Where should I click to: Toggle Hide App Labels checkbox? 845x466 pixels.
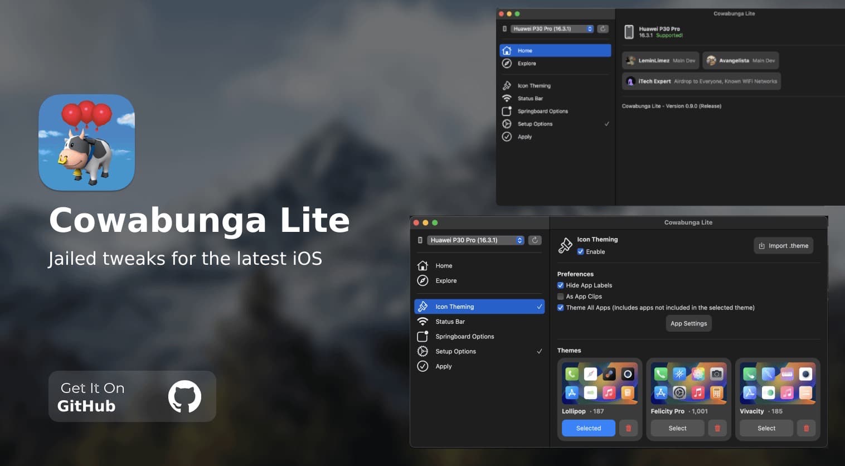click(x=561, y=285)
